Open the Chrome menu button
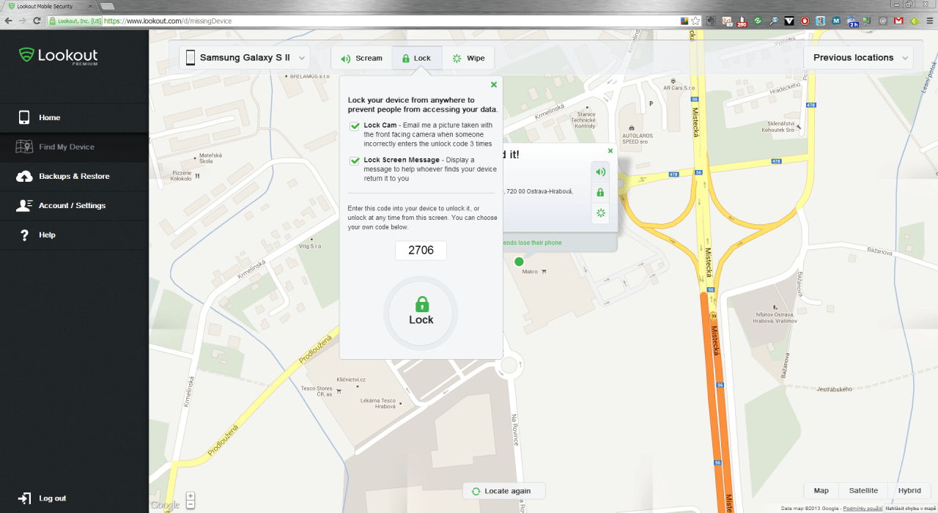 click(930, 21)
